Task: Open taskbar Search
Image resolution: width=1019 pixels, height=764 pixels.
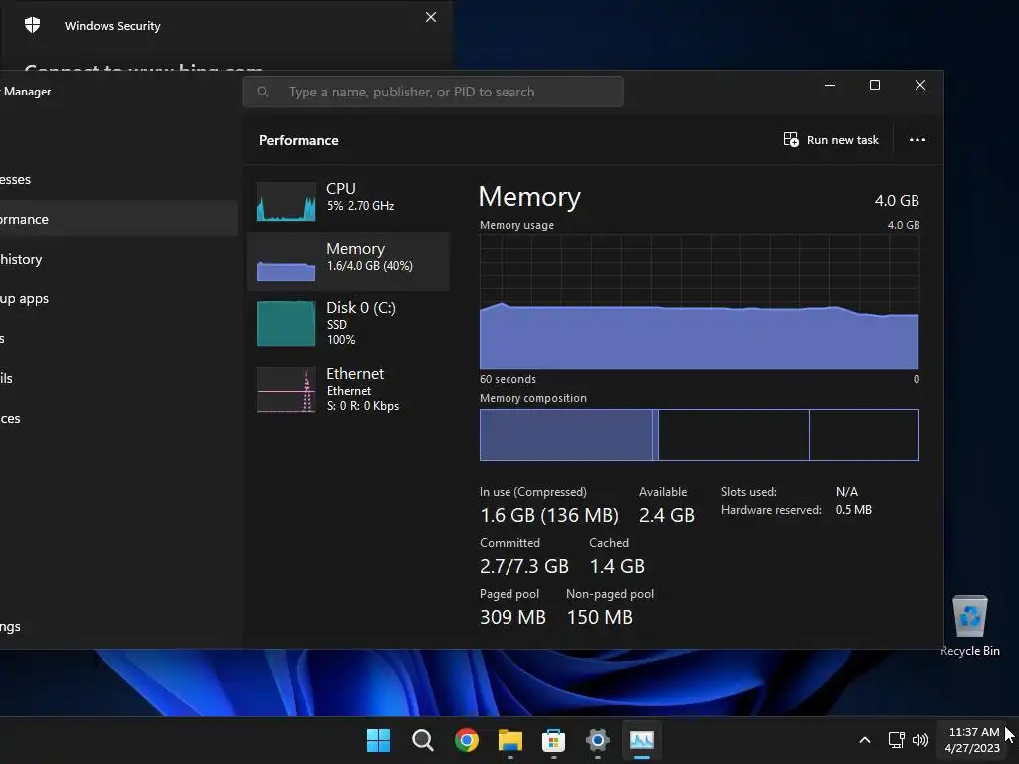Action: [422, 740]
